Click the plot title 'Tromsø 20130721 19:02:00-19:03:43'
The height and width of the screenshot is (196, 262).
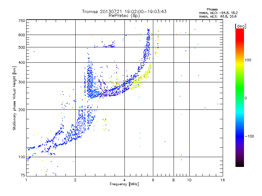point(124,11)
